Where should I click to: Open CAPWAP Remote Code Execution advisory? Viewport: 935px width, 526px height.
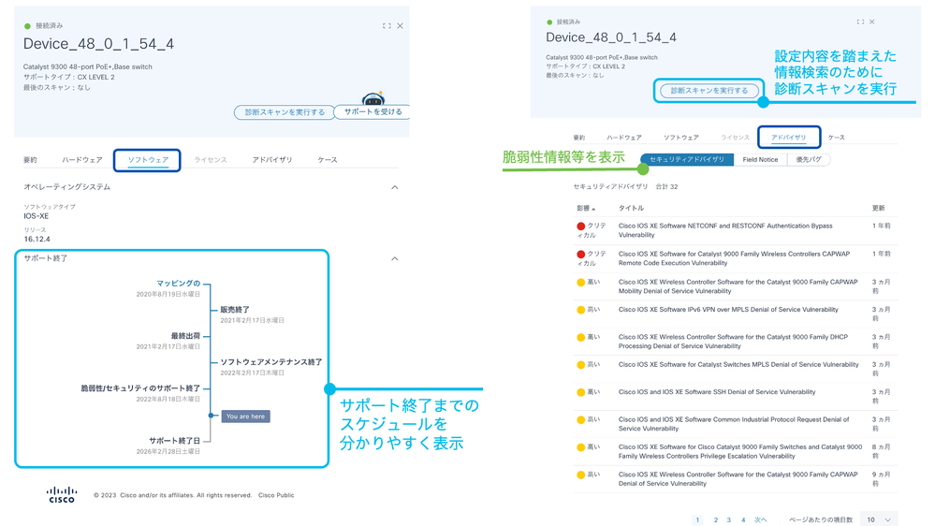(734, 258)
